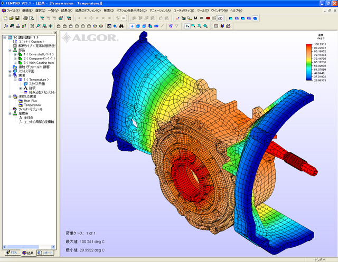This screenshot has height=262, width=338.
Task: Click the circular color orientation icon
Action: pyautogui.click(x=101, y=26)
